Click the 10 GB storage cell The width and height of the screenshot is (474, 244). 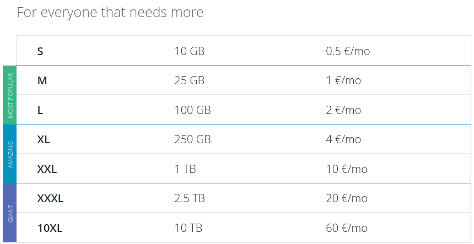[190, 51]
